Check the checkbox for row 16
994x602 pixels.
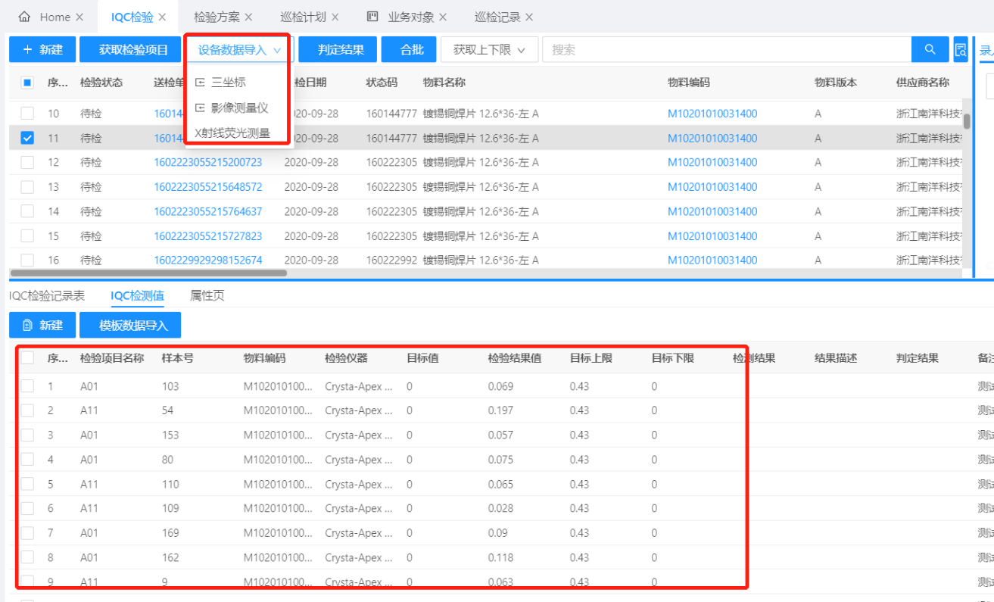tap(27, 260)
